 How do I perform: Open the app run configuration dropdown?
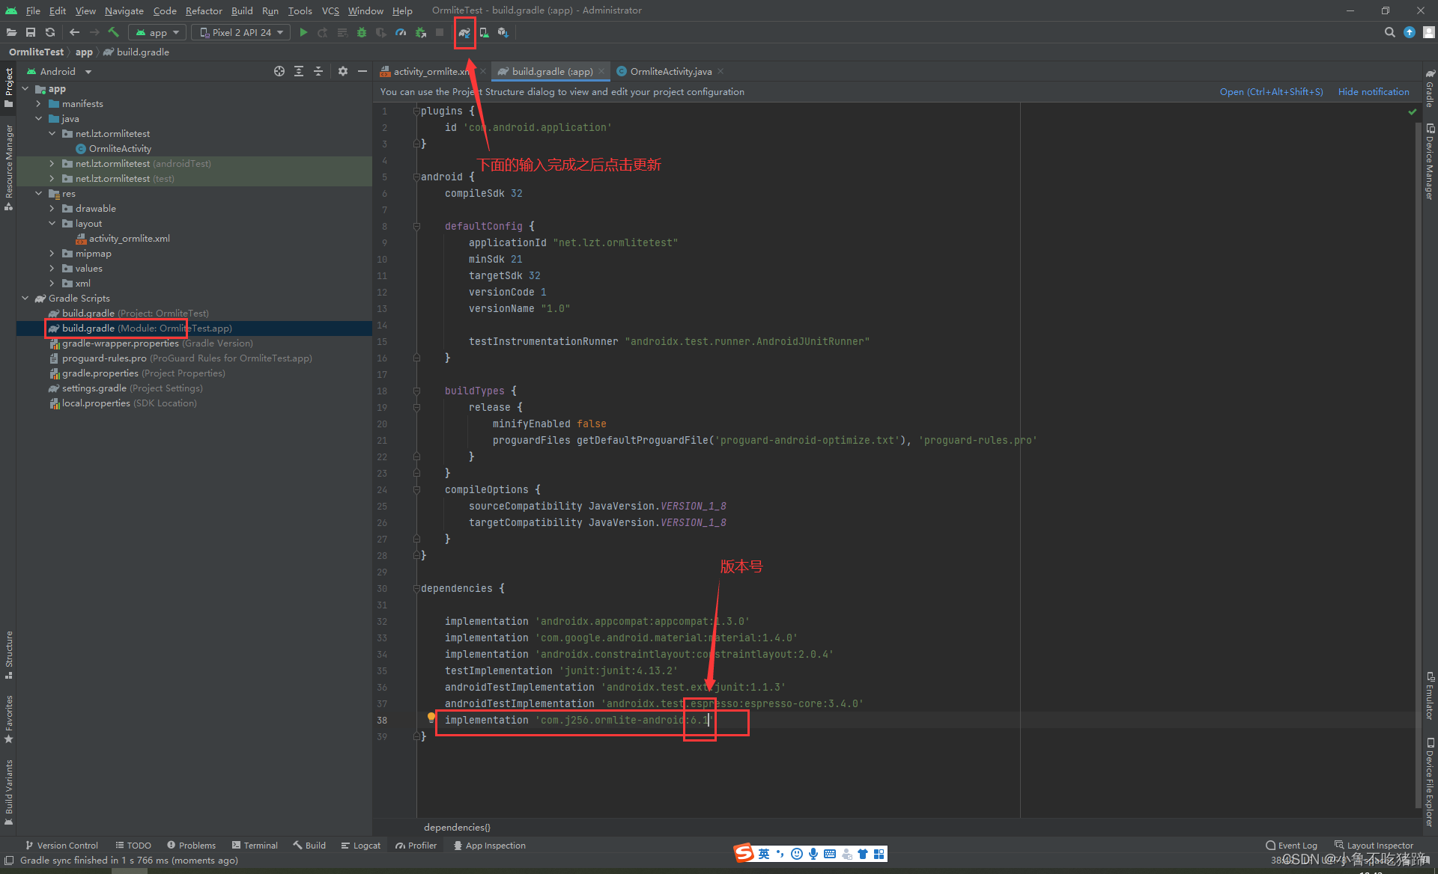tap(157, 32)
